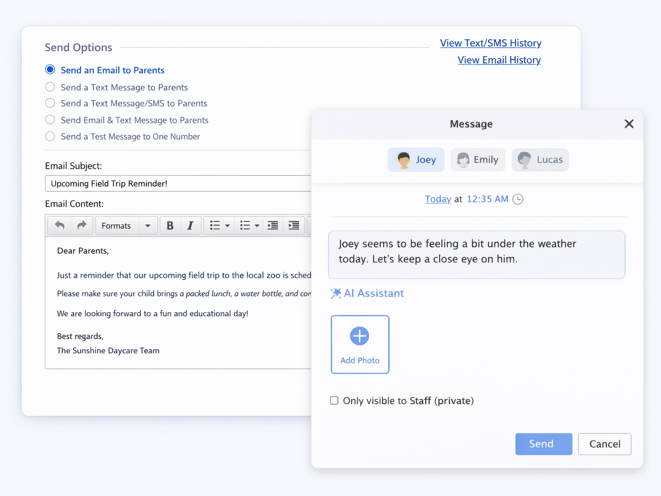Open View Text/SMS History link
Image resolution: width=661 pixels, height=496 pixels.
coord(490,43)
